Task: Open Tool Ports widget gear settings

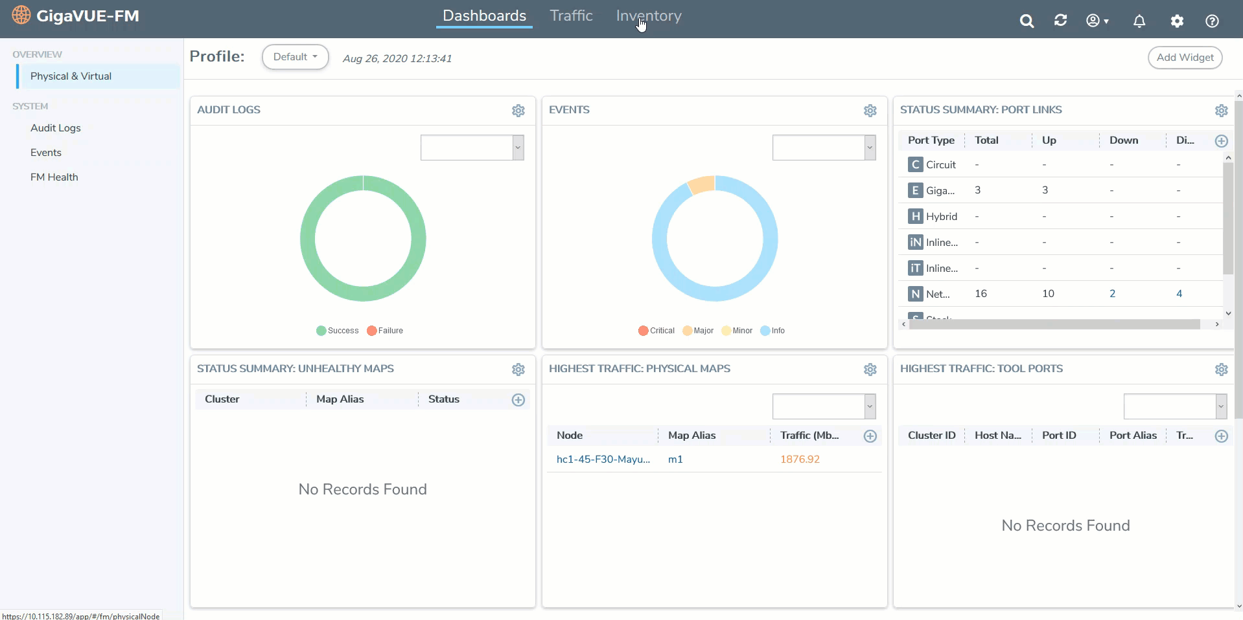Action: click(x=1222, y=370)
